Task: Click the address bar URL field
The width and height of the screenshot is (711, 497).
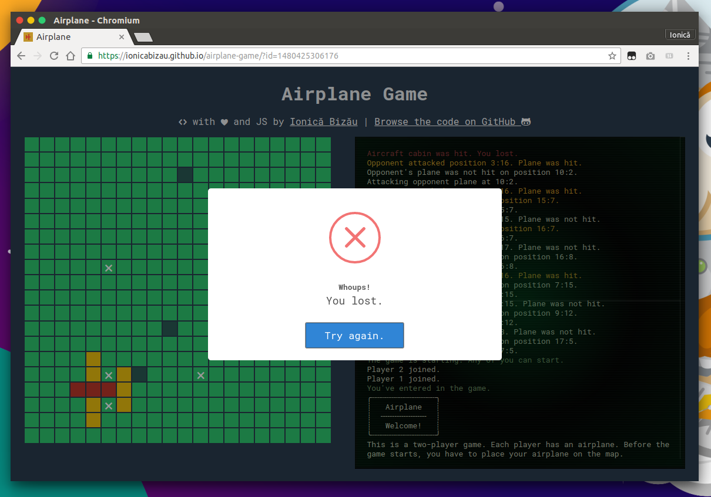Action: click(350, 56)
